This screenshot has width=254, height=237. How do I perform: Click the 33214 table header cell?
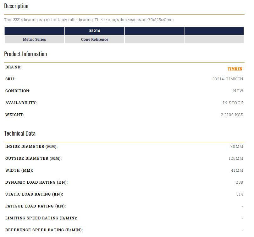94,31
